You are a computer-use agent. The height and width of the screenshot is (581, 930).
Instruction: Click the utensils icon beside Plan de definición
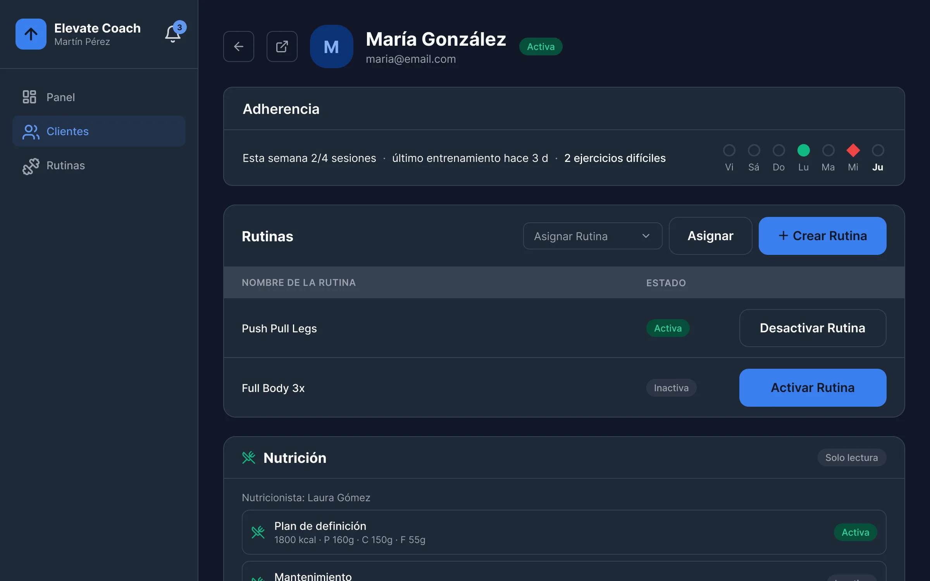click(258, 532)
